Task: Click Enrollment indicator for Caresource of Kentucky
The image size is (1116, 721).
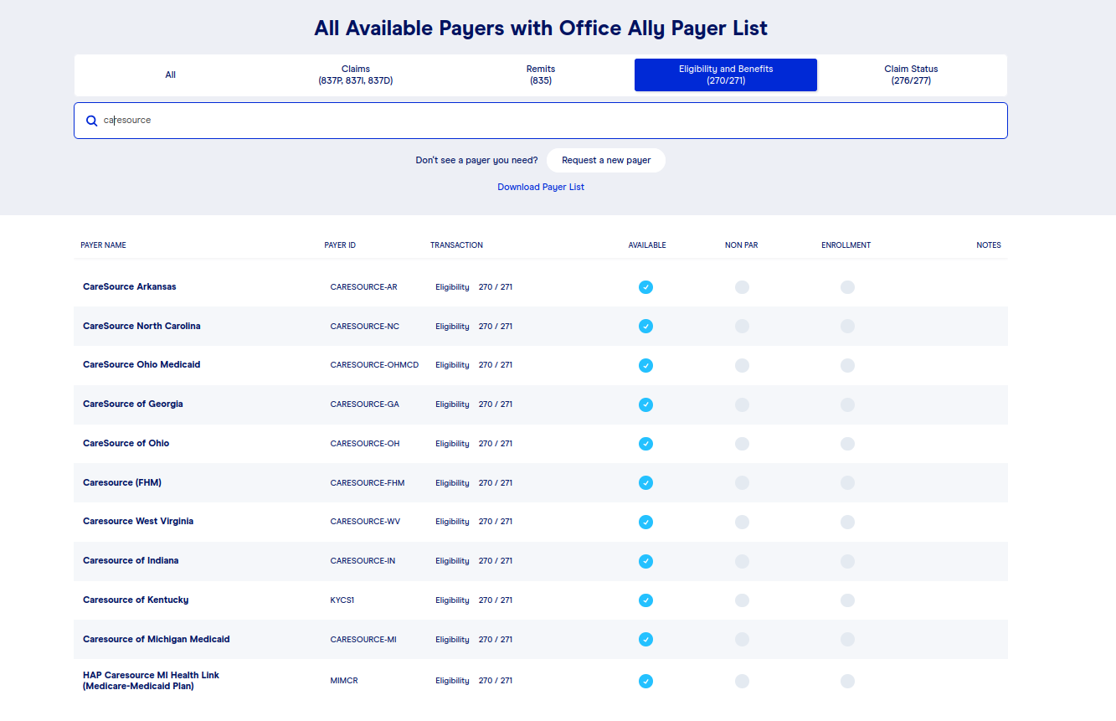Action: [x=847, y=600]
